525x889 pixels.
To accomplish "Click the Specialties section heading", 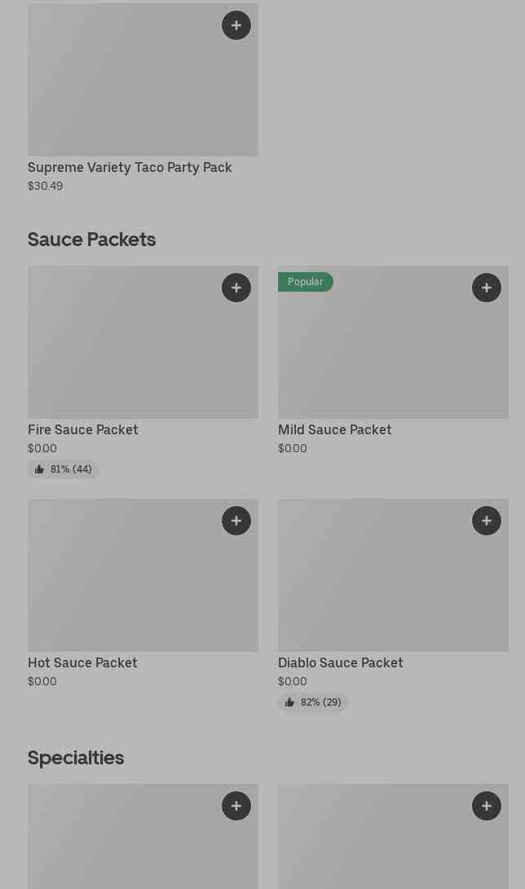I will click(76, 758).
